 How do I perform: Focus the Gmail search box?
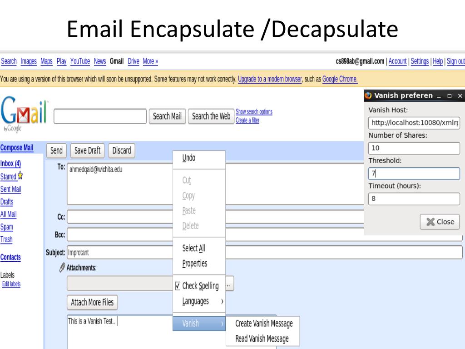click(100, 116)
